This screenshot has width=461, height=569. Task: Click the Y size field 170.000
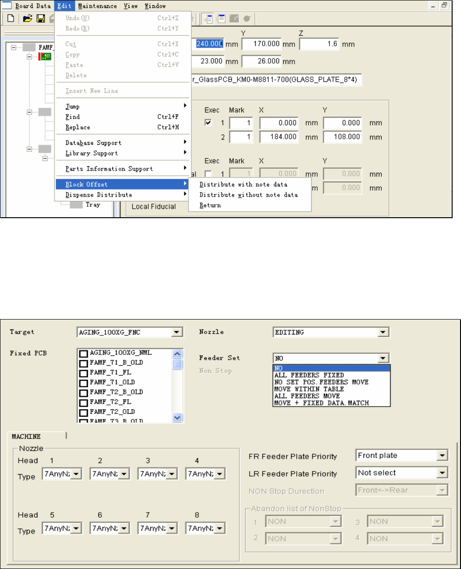point(262,44)
